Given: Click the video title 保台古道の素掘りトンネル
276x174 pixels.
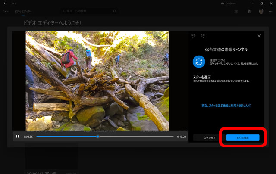Looking at the screenshot, I should pyautogui.click(x=226, y=50).
